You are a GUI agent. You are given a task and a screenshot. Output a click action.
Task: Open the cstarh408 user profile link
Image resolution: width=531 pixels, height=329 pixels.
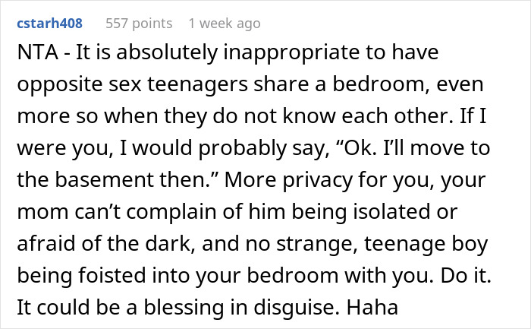point(50,24)
